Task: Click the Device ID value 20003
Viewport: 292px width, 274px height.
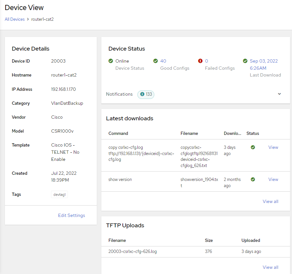Action: (58, 61)
